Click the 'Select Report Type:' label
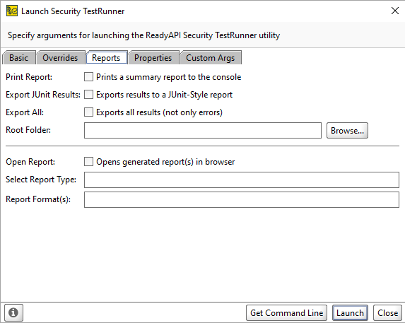The height and width of the screenshot is (323, 405). point(41,180)
